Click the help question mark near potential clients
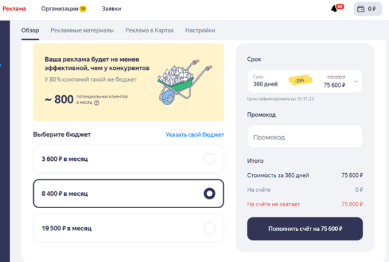The width and height of the screenshot is (389, 262). (97, 102)
